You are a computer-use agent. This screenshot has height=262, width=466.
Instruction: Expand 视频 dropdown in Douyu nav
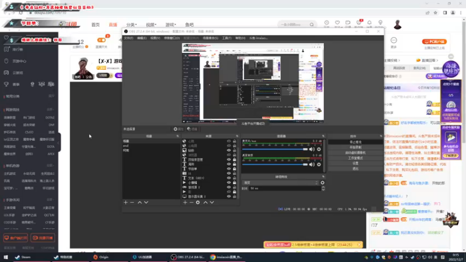click(x=151, y=24)
